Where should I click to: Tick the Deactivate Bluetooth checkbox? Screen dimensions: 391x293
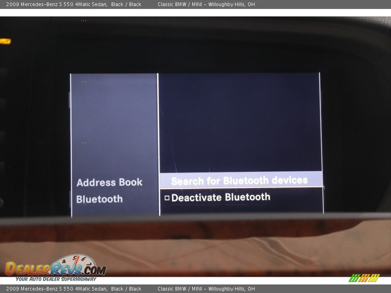167,198
